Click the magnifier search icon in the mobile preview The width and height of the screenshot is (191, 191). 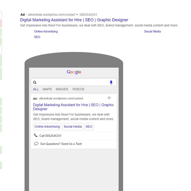click(35, 82)
